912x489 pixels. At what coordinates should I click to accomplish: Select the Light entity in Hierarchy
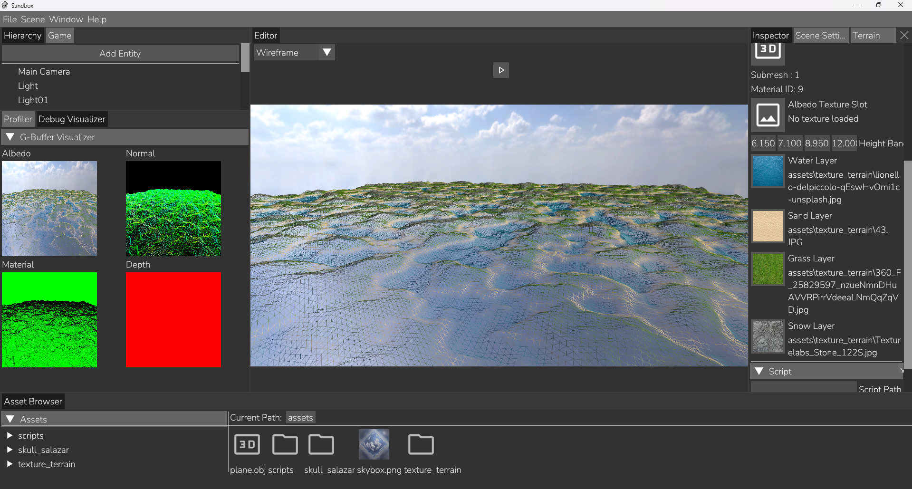tap(28, 86)
